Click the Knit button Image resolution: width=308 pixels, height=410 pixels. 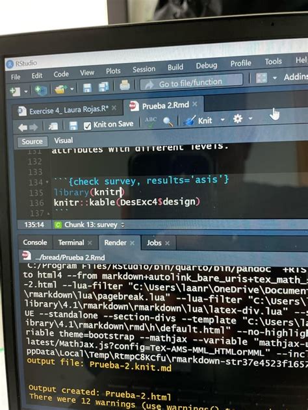pos(198,121)
